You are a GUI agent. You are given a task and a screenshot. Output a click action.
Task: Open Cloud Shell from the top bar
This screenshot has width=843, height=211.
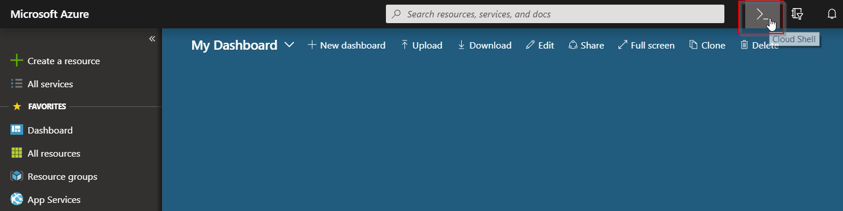point(762,14)
